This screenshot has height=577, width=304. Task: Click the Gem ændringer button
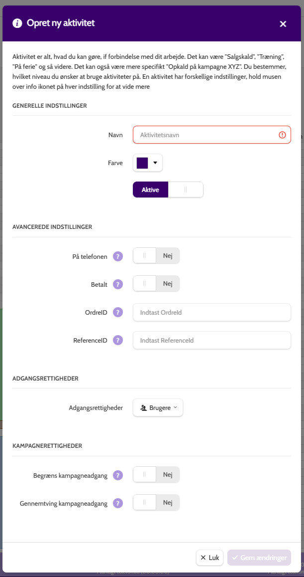tap(259, 558)
